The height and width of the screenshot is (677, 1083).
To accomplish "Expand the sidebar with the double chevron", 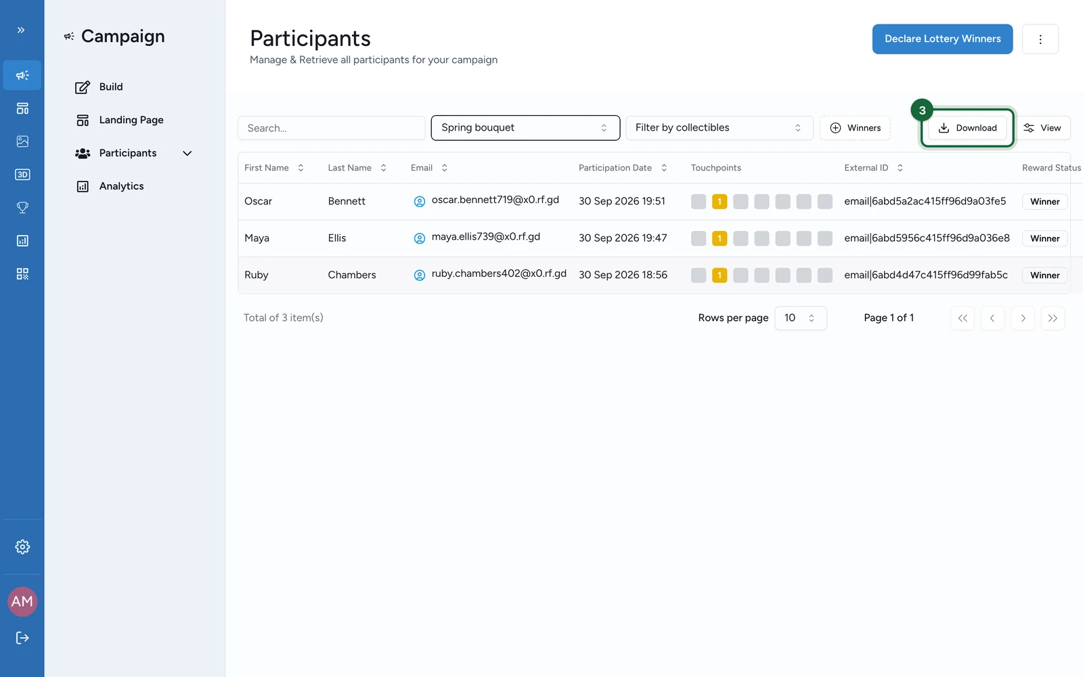I will click(x=21, y=30).
